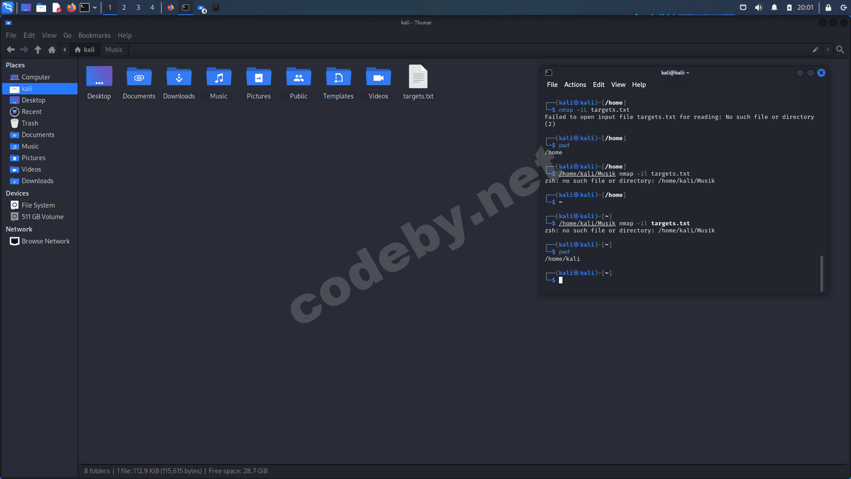Click the volume speaker icon in panel

pos(758,7)
